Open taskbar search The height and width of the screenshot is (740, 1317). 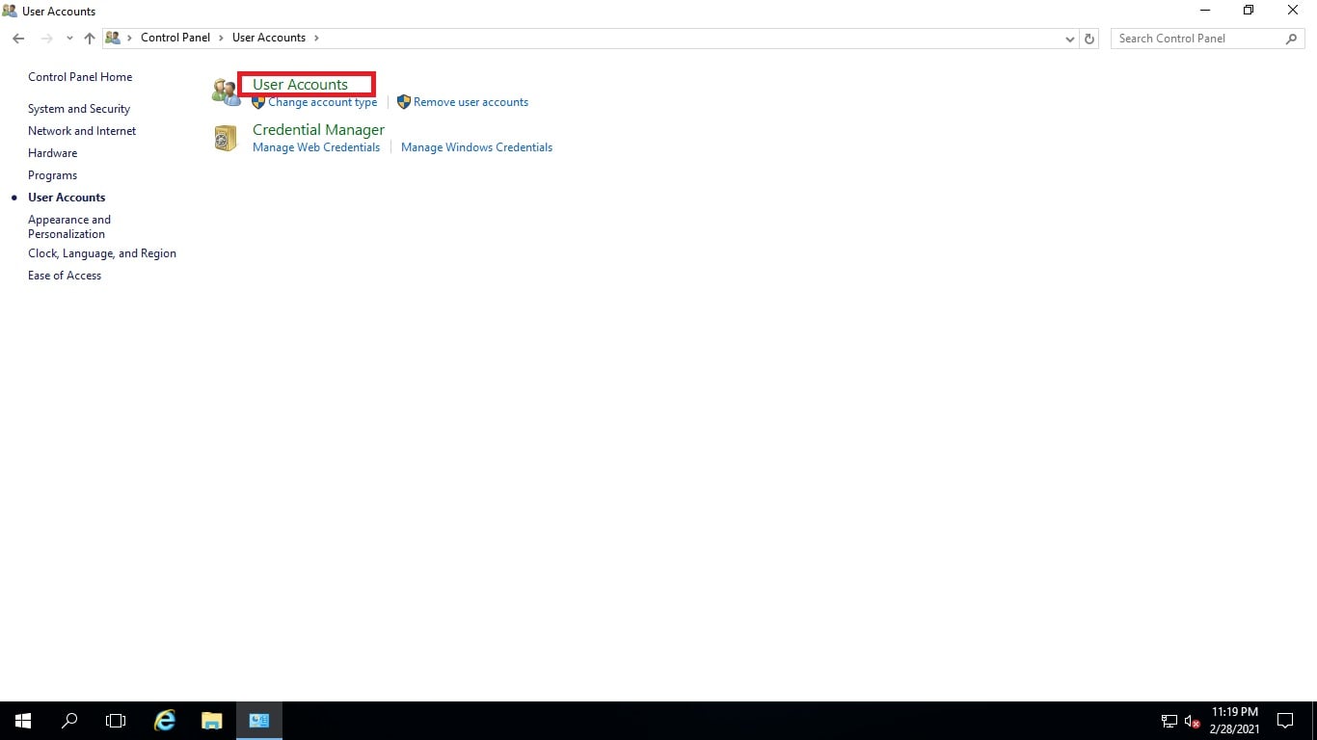(69, 721)
